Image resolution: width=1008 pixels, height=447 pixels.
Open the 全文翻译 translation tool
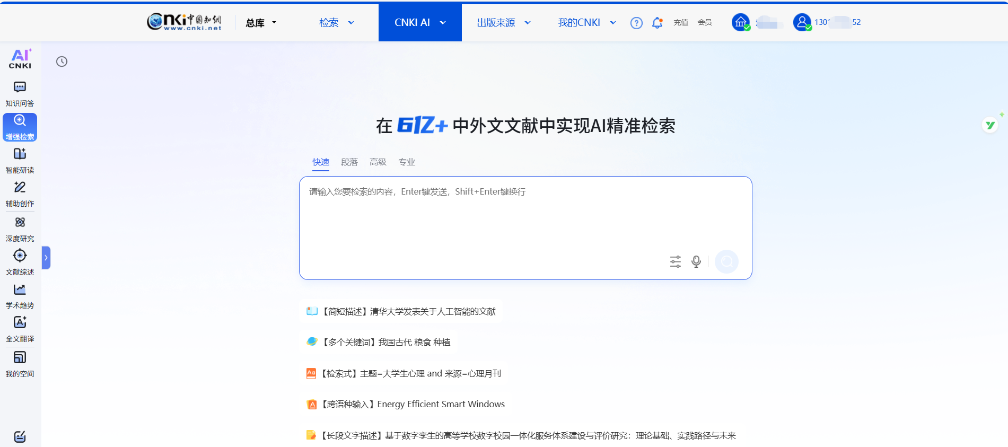(x=20, y=323)
